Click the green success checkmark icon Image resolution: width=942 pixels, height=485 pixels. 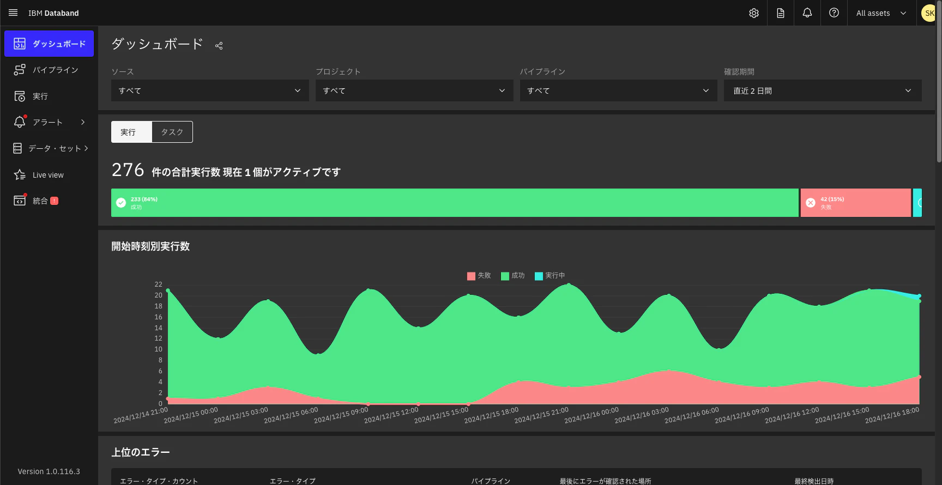(x=121, y=203)
